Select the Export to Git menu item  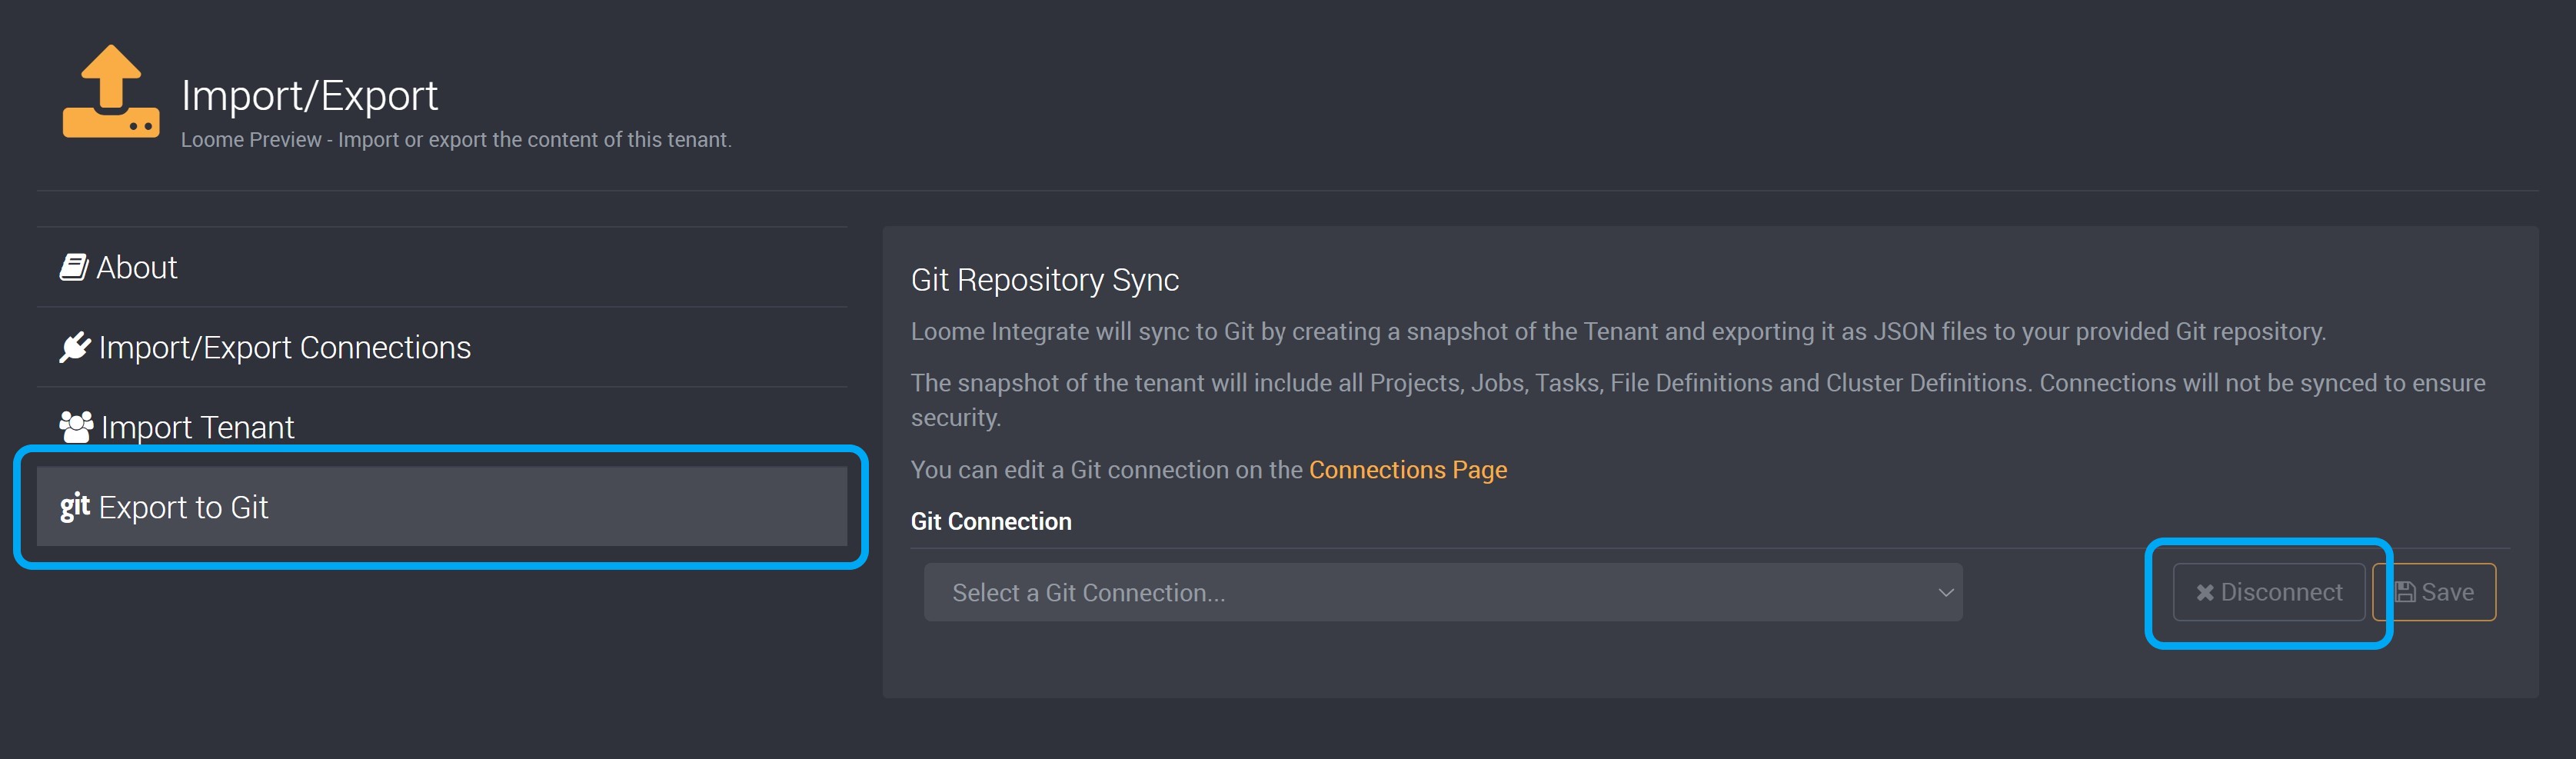(x=442, y=507)
